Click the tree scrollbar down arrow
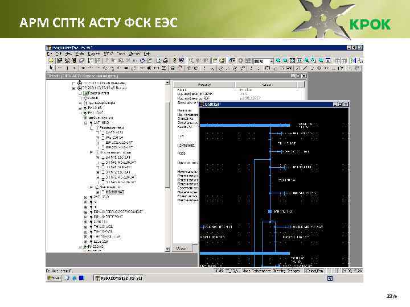Viewport: 410px width, 307px height. coord(167,250)
